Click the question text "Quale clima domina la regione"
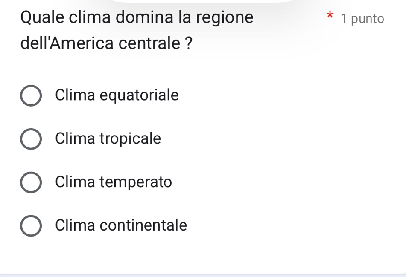406x277 pixels. [x=137, y=18]
